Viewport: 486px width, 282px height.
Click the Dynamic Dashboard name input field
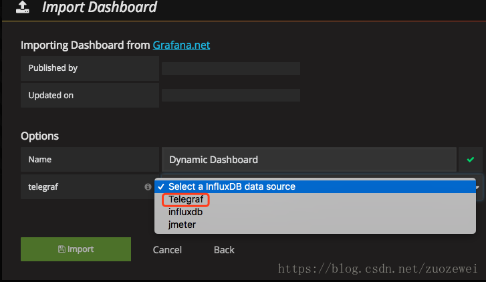point(309,160)
